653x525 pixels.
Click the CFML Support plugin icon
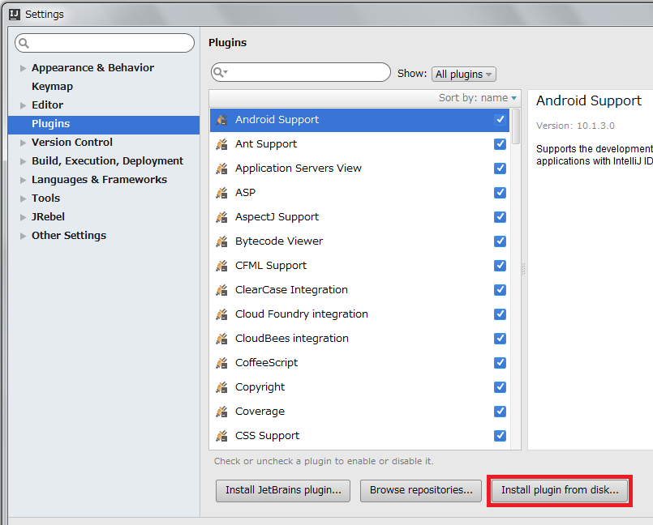click(x=221, y=266)
